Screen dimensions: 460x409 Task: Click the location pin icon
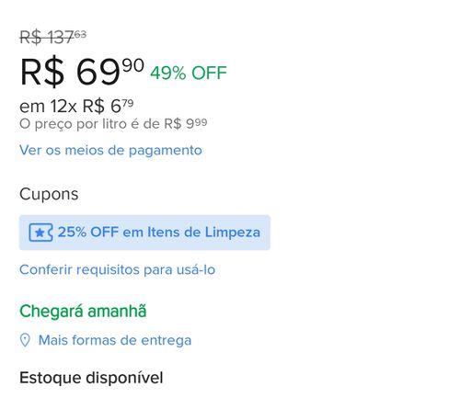click(25, 340)
